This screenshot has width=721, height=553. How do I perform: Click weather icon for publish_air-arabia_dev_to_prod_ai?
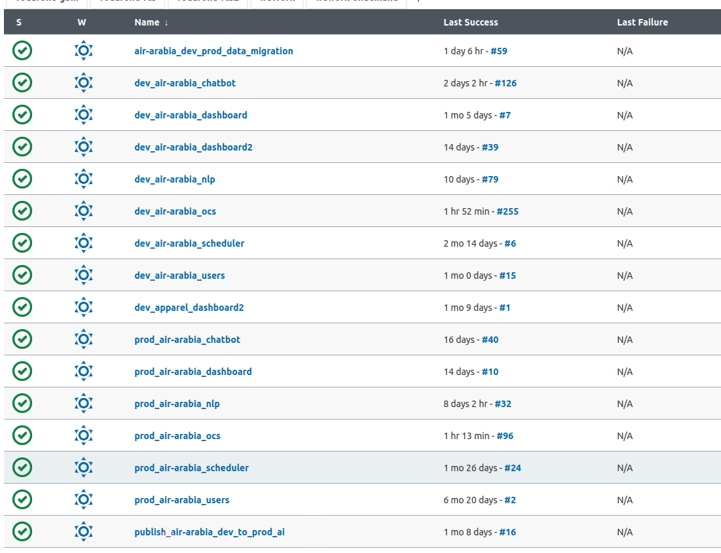point(83,531)
